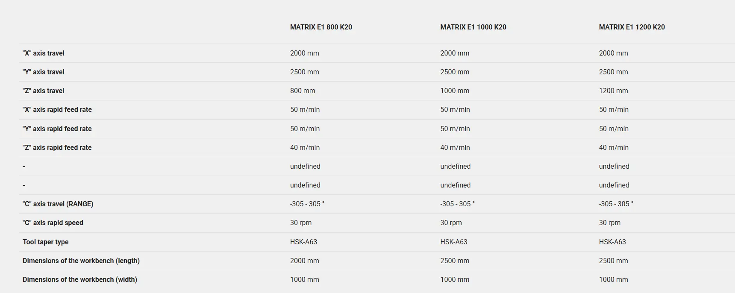735x293 pixels.
Task: Select the "Y" axis rapid feed rate label
Action: [57, 129]
